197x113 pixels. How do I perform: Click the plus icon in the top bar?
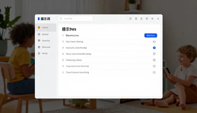[158, 19]
